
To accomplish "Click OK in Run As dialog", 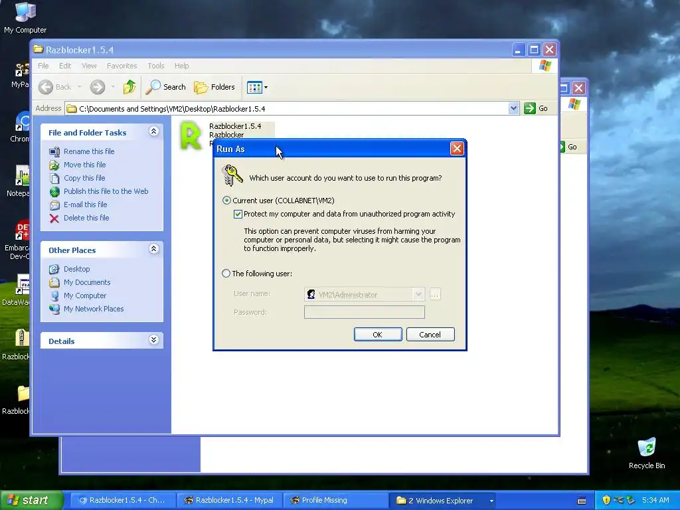I will [x=378, y=335].
